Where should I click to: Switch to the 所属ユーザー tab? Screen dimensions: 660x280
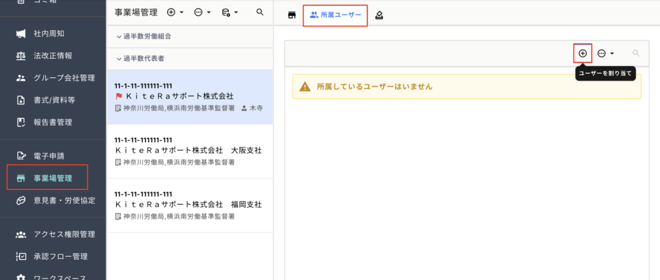click(x=335, y=15)
